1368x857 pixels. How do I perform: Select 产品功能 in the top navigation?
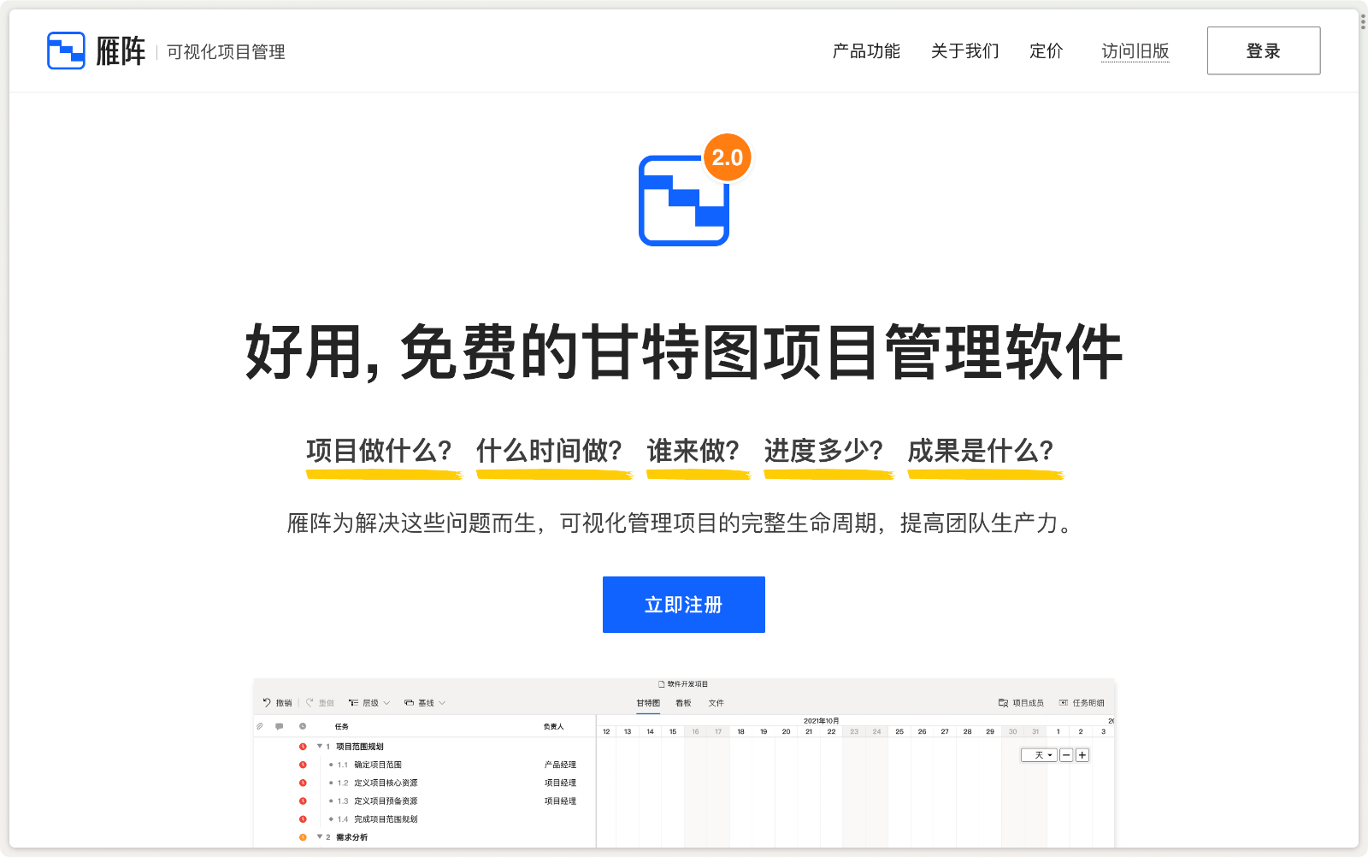865,51
